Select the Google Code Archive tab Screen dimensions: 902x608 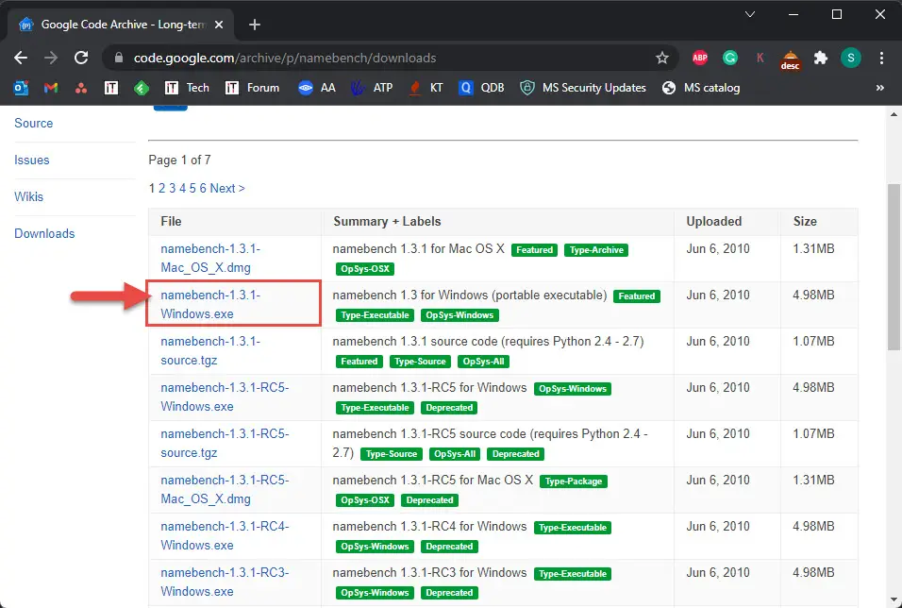pyautogui.click(x=122, y=25)
